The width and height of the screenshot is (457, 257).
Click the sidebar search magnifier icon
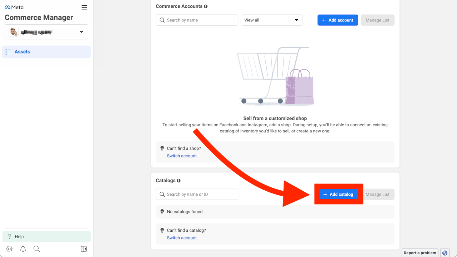coord(36,249)
